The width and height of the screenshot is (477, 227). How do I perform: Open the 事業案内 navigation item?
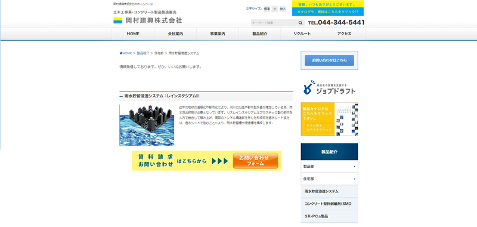click(x=218, y=34)
